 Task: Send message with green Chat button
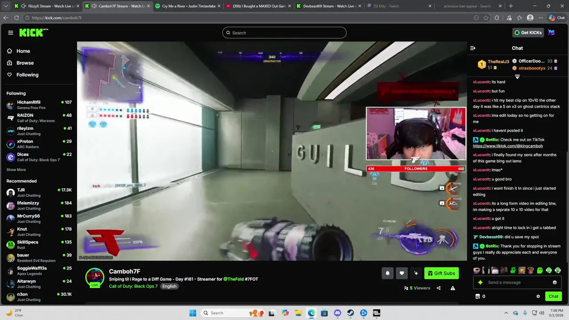[553, 296]
